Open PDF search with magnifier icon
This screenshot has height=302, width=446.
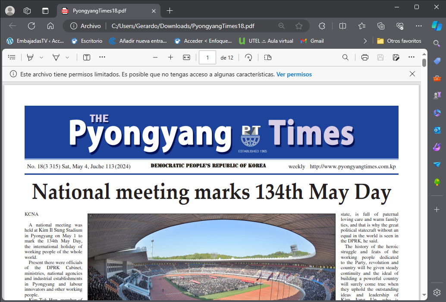tap(345, 57)
